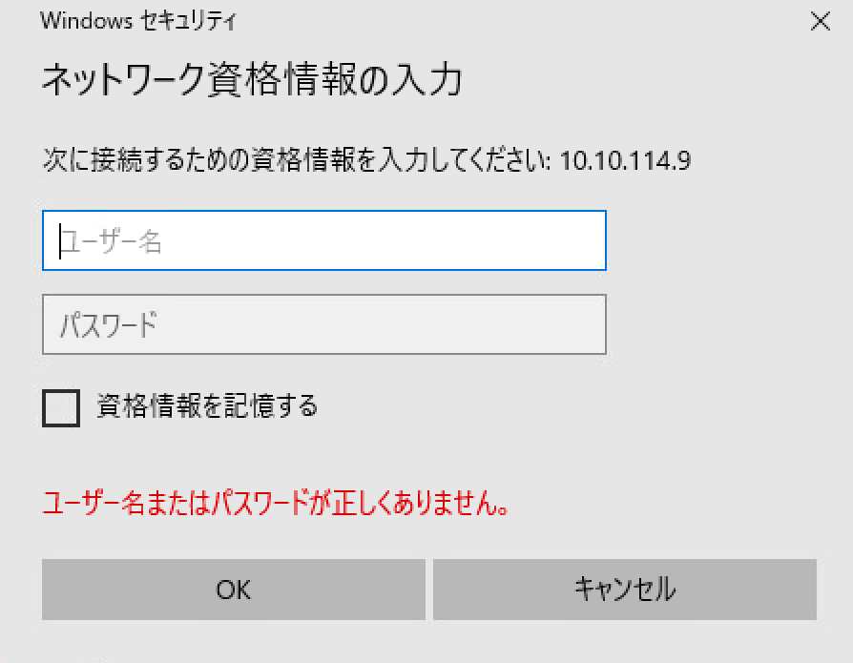The width and height of the screenshot is (853, 663).
Task: Click the 資格情報を記憶する label text
Action: (207, 406)
